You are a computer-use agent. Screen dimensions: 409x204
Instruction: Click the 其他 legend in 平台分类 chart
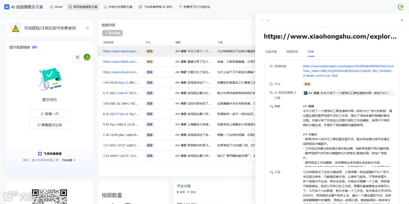(192, 192)
